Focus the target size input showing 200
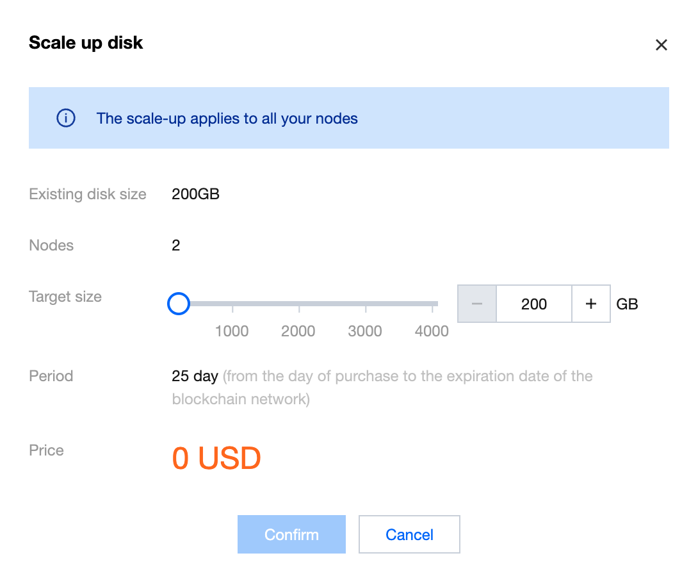698x583 pixels. (533, 304)
